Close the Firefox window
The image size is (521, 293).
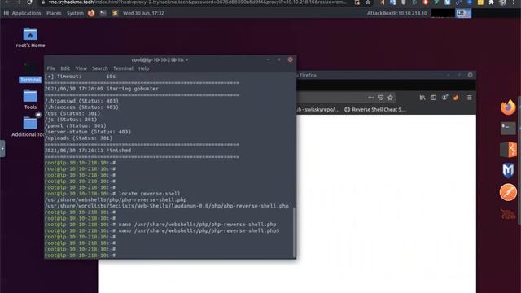tap(470, 75)
